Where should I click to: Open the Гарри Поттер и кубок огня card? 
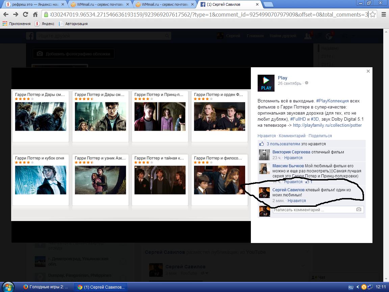(x=41, y=180)
